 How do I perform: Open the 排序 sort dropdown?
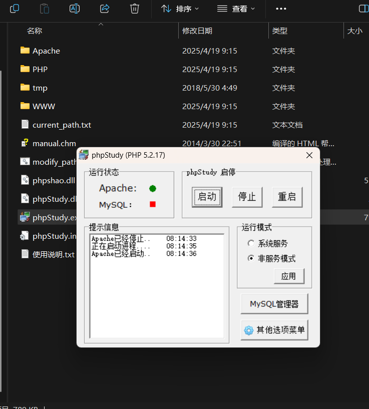(180, 9)
